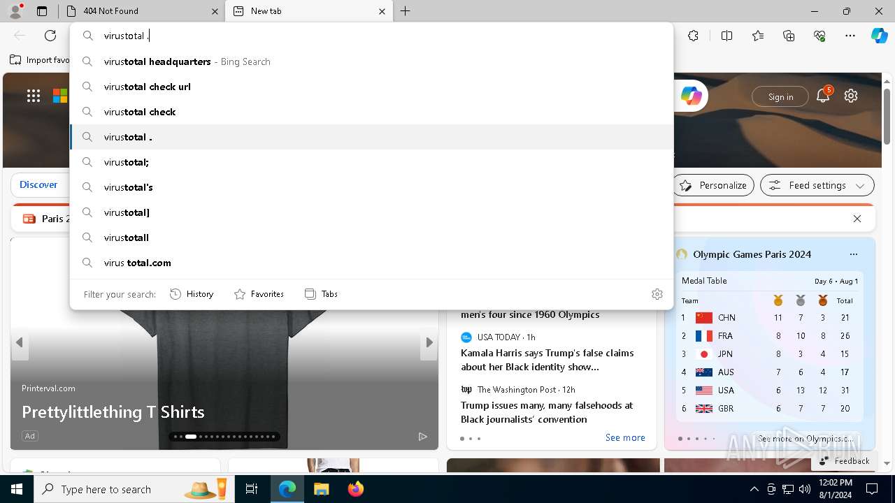
Task: Filter search by Tabs
Action: click(321, 294)
